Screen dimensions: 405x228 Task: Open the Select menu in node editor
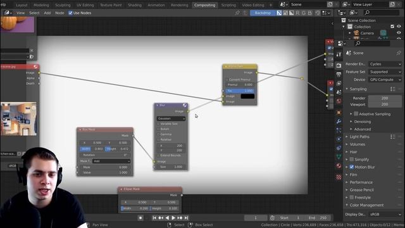pyautogui.click(x=34, y=13)
